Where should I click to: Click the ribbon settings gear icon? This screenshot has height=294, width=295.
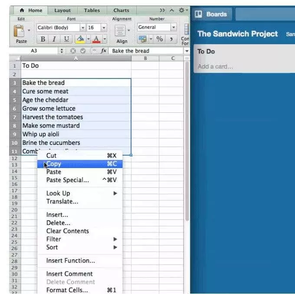click(x=181, y=10)
